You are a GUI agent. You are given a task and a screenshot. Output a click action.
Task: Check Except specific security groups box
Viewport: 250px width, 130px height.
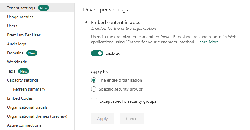94,101
